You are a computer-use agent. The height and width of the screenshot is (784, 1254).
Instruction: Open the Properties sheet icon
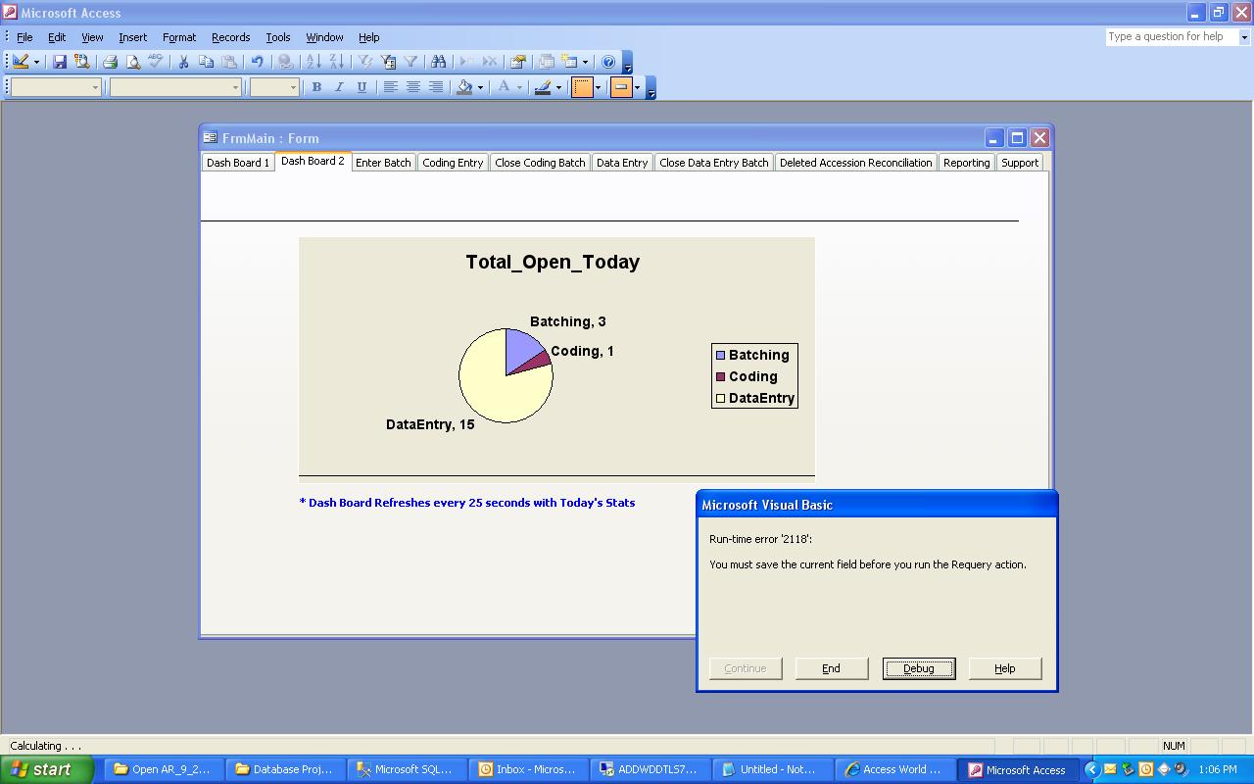tap(517, 62)
